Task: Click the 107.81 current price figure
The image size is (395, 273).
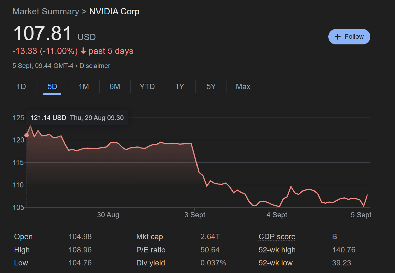Action: 43,33
